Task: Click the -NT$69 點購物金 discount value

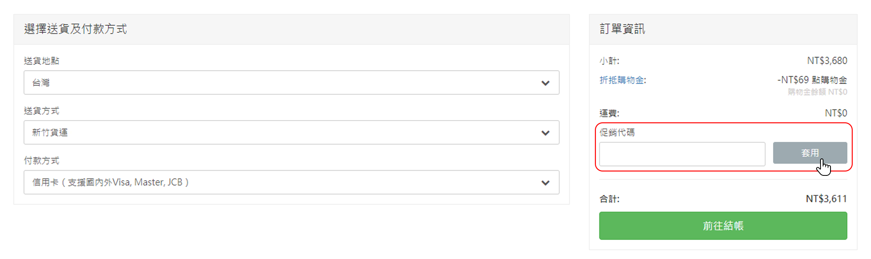Action: [812, 80]
